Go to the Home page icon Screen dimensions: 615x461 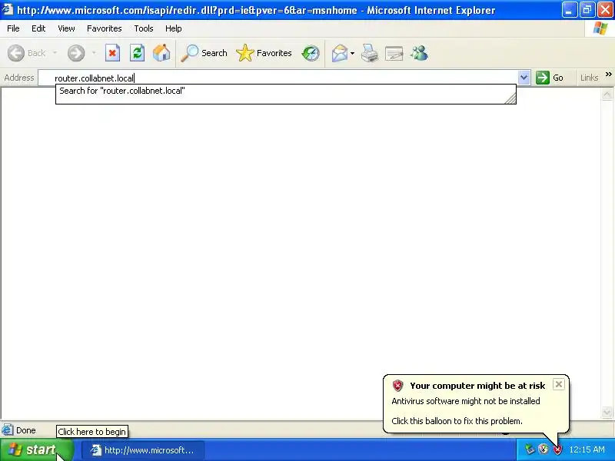point(161,53)
